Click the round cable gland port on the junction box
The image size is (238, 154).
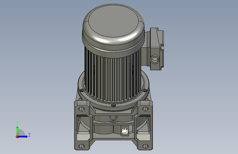click(x=155, y=59)
